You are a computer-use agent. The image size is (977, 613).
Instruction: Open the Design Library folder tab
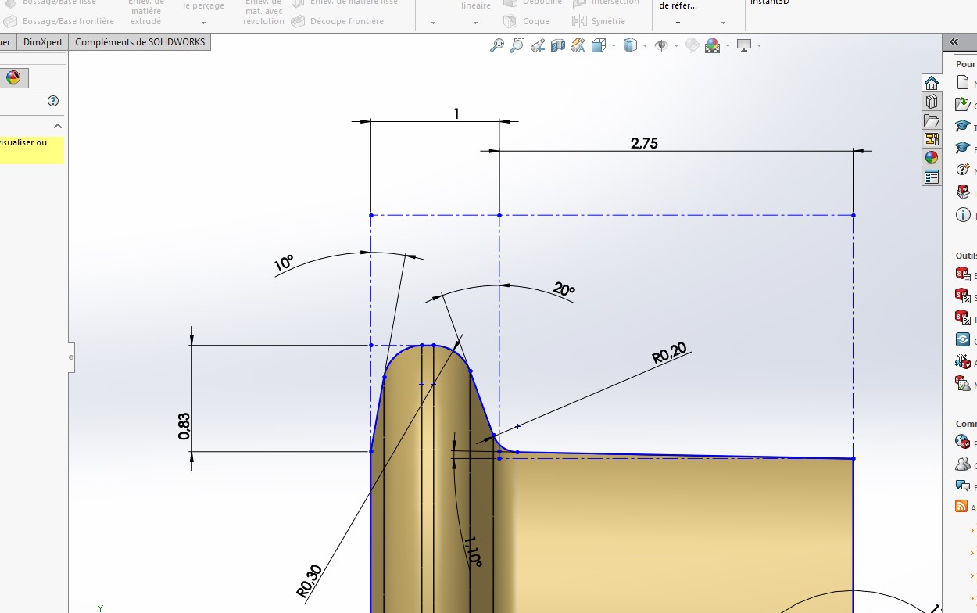pyautogui.click(x=931, y=120)
